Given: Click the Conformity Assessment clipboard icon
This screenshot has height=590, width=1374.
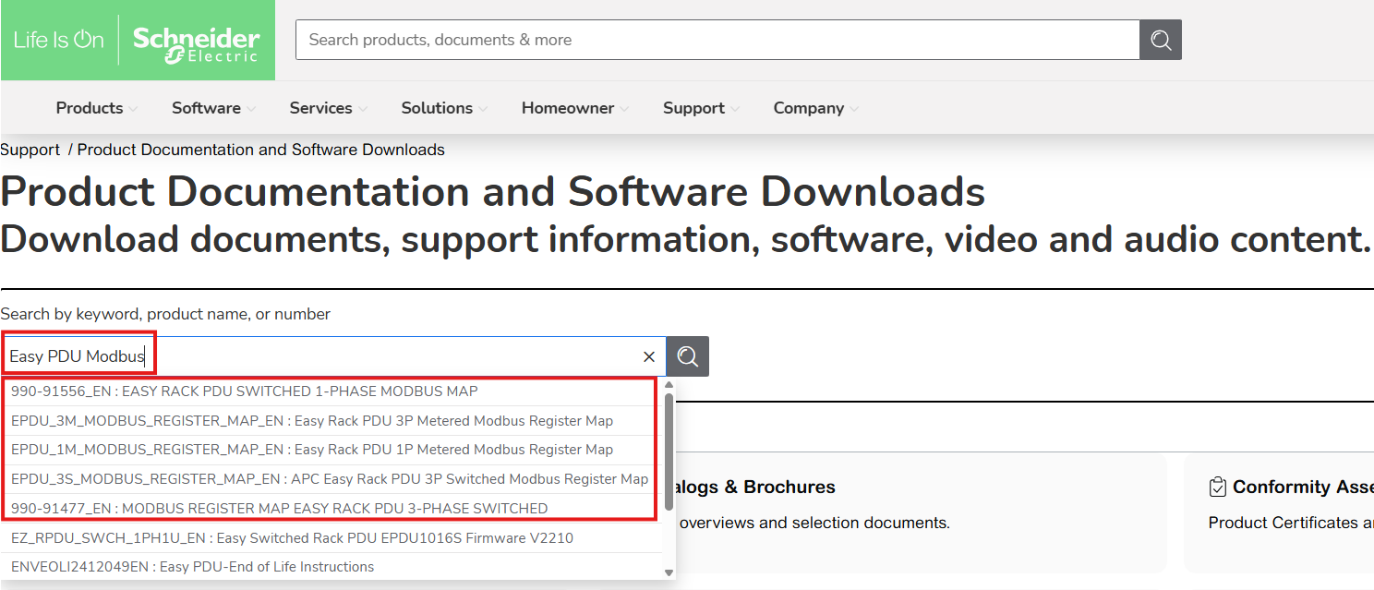Looking at the screenshot, I should tap(1217, 487).
